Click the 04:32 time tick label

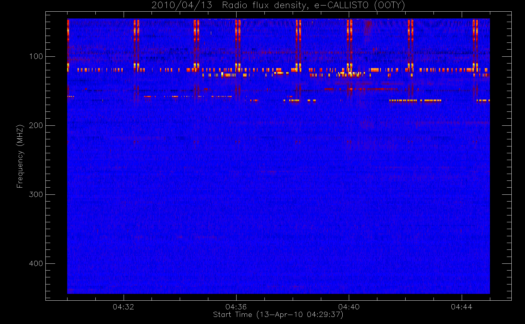pos(123,307)
